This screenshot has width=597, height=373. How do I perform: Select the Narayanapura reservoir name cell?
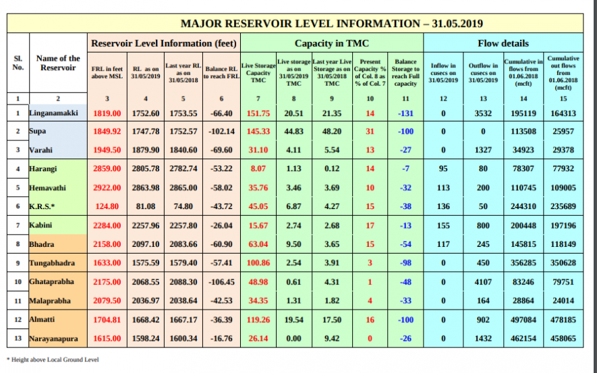click(x=55, y=337)
